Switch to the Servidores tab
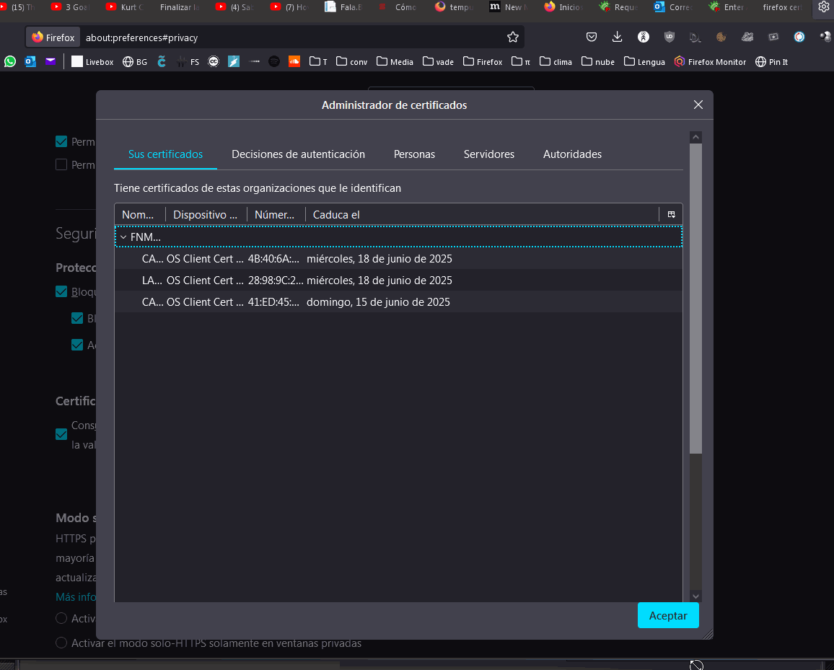The width and height of the screenshot is (834, 670). click(489, 154)
